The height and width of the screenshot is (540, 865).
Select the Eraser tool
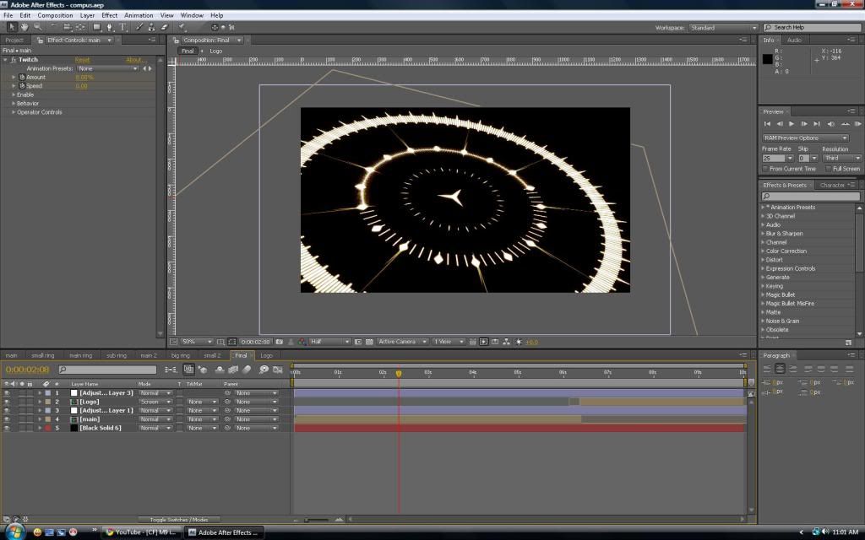pos(164,27)
